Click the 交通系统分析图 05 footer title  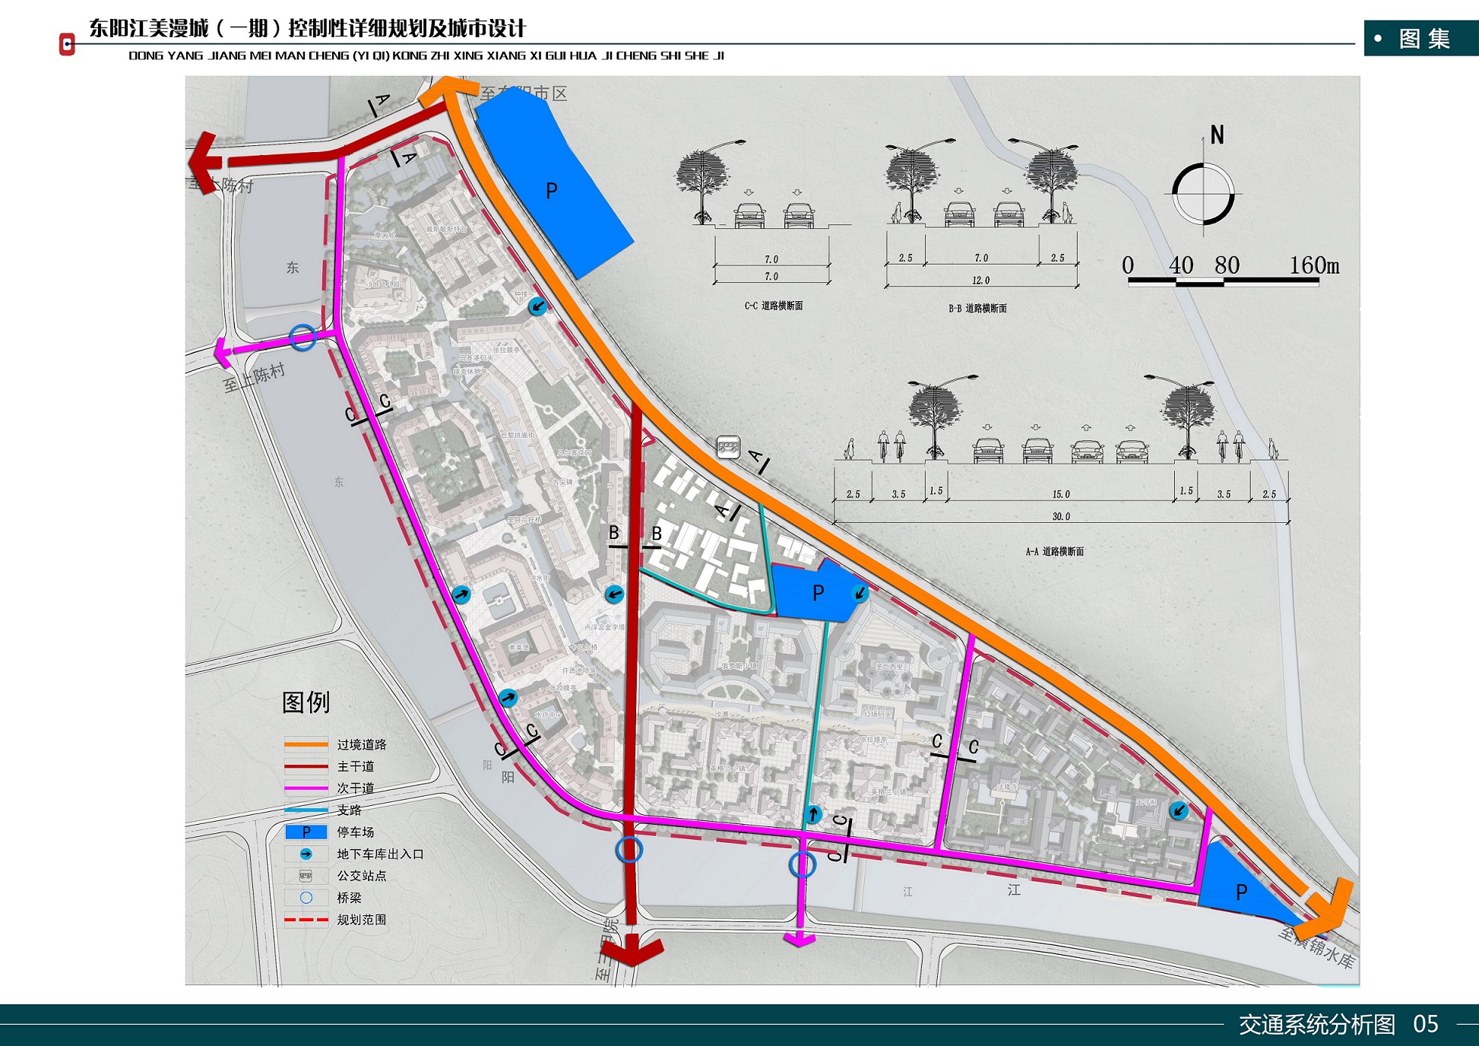tap(1338, 1024)
